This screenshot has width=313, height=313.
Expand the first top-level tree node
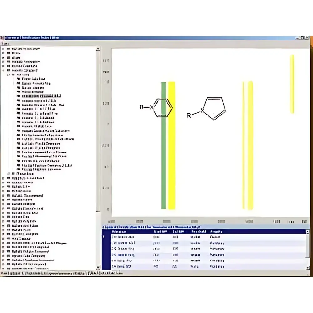[3, 49]
